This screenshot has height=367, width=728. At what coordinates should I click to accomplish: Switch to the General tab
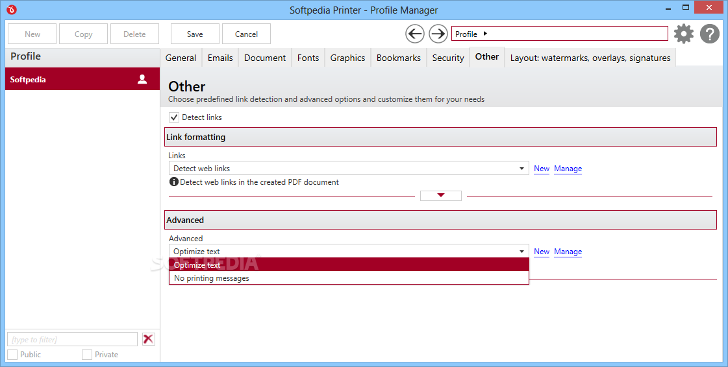(181, 58)
